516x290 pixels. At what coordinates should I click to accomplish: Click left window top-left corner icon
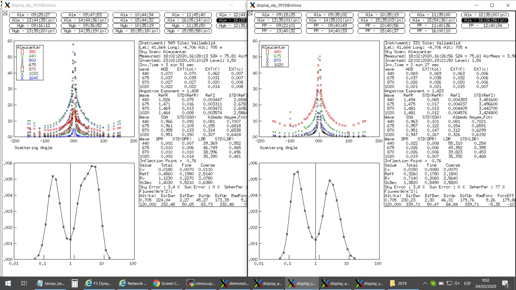pyautogui.click(x=5, y=13)
